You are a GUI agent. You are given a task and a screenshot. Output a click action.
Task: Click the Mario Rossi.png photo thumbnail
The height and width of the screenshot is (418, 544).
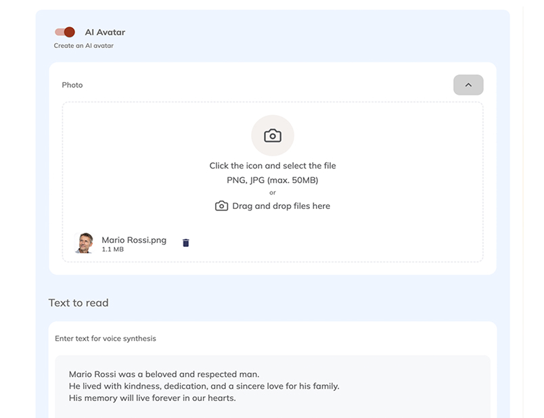[x=84, y=242]
